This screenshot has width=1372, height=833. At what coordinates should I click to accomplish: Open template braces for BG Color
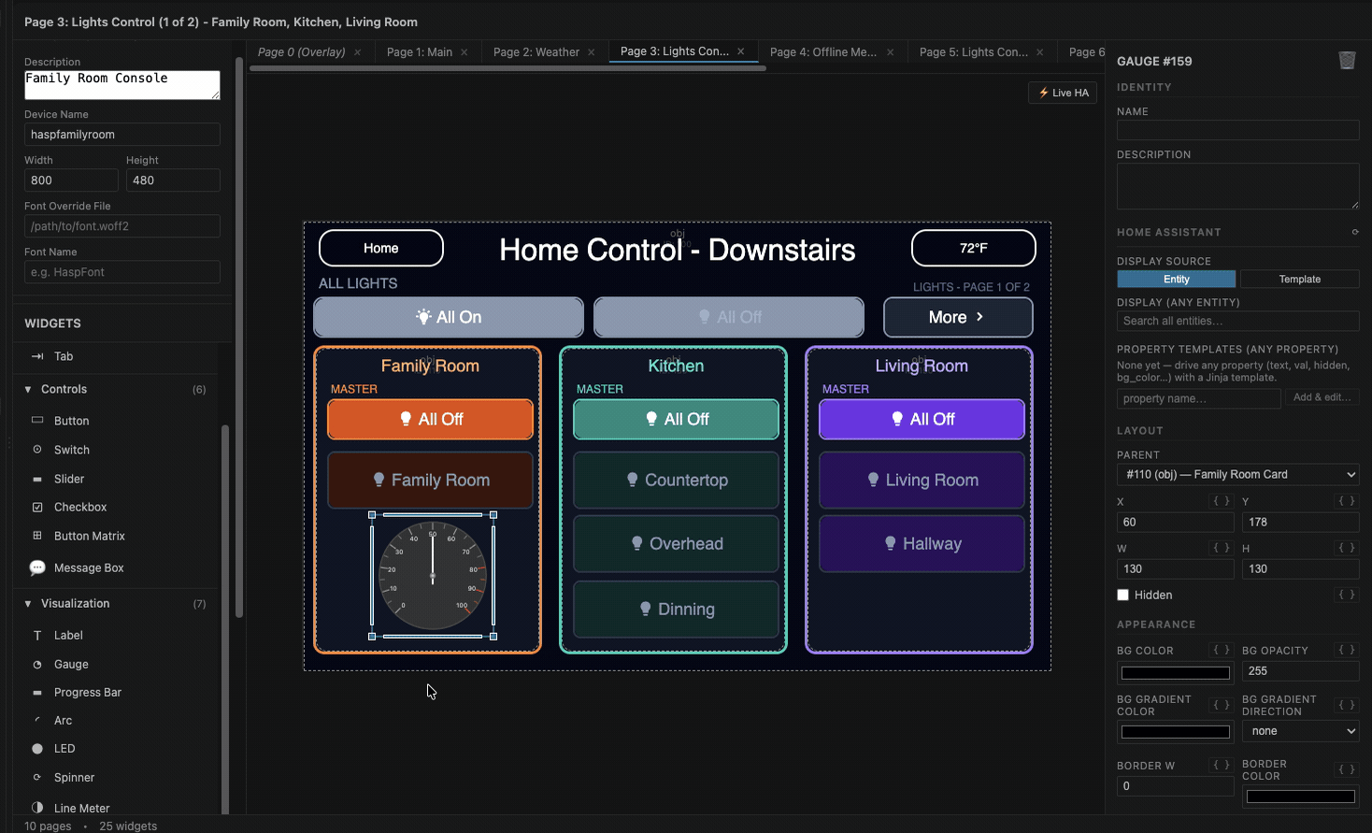coord(1222,650)
